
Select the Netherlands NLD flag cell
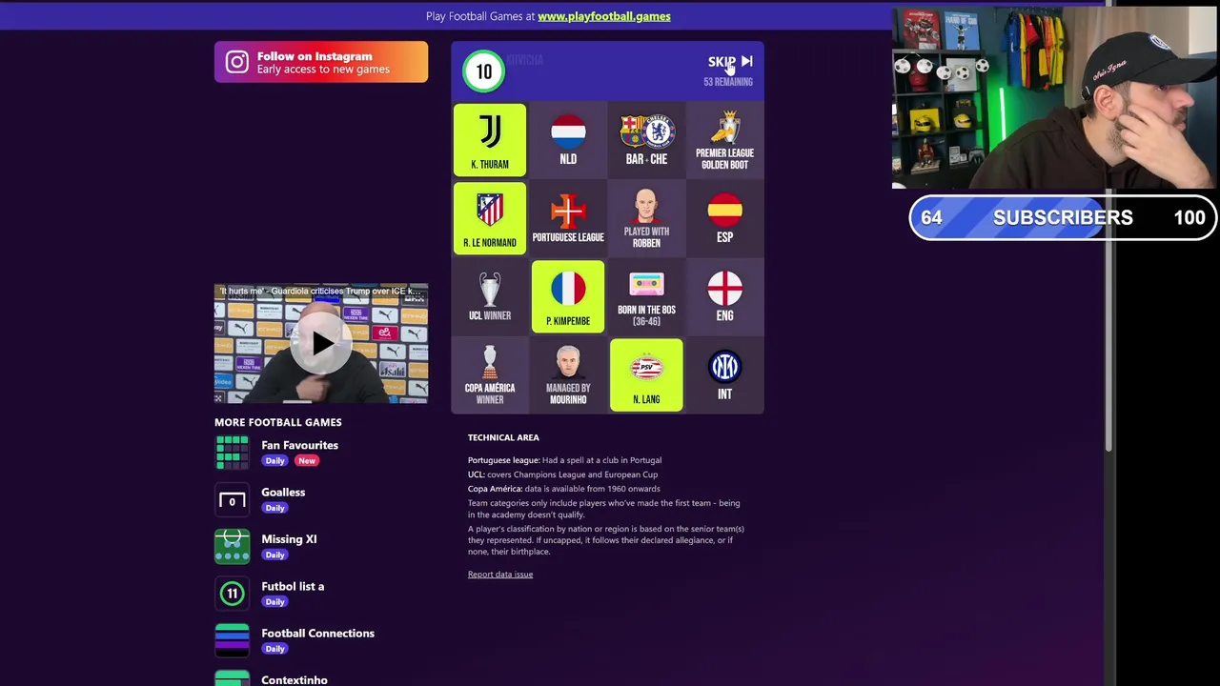[568, 140]
